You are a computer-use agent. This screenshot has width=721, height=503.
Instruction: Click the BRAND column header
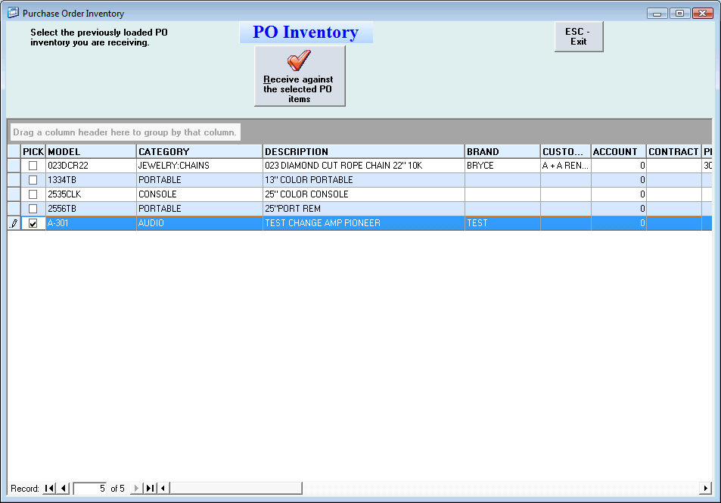point(502,151)
